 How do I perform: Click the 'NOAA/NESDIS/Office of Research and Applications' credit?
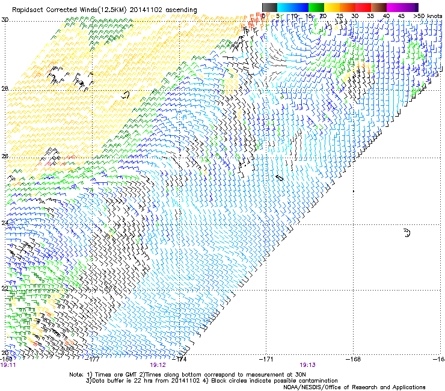tap(354, 387)
